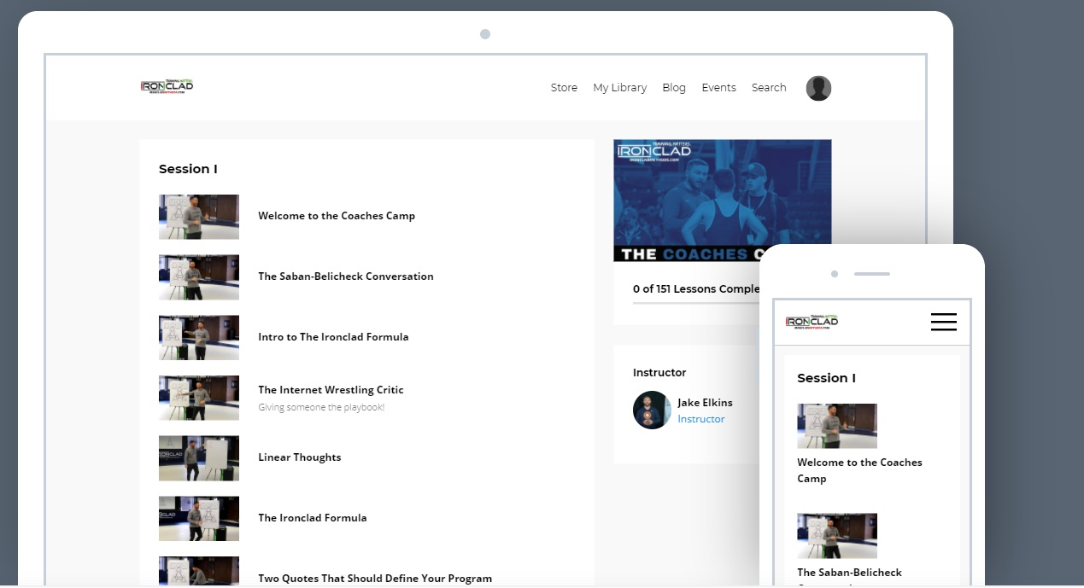Click the Session I heading on mobile
The height and width of the screenshot is (588, 1084).
click(826, 378)
